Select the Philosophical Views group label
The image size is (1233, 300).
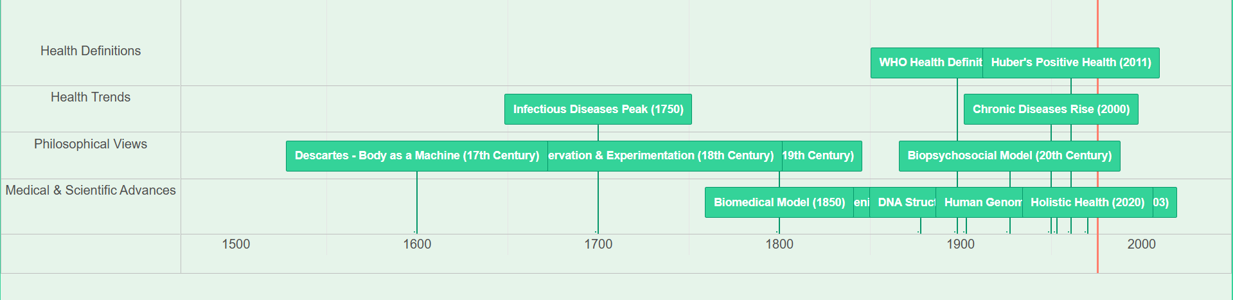coord(91,144)
